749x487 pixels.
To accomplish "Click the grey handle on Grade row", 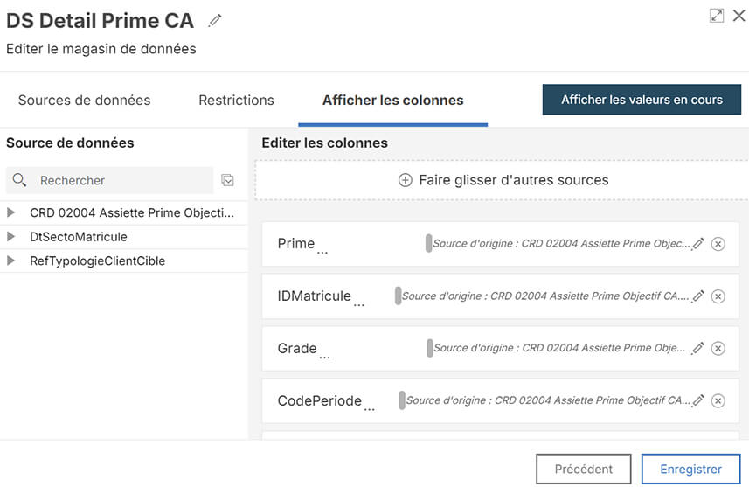I will click(429, 348).
